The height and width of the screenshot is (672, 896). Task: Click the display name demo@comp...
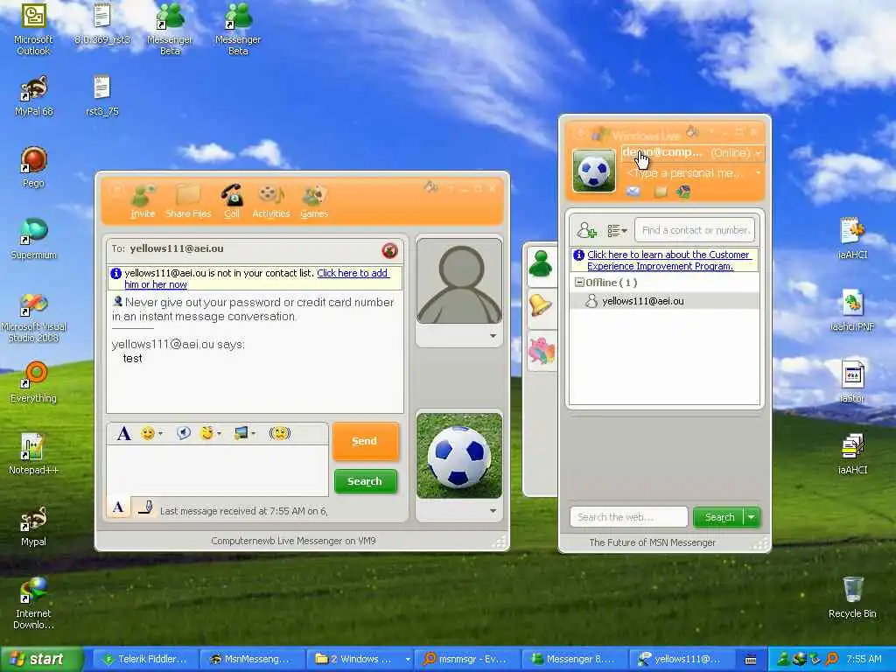662,152
